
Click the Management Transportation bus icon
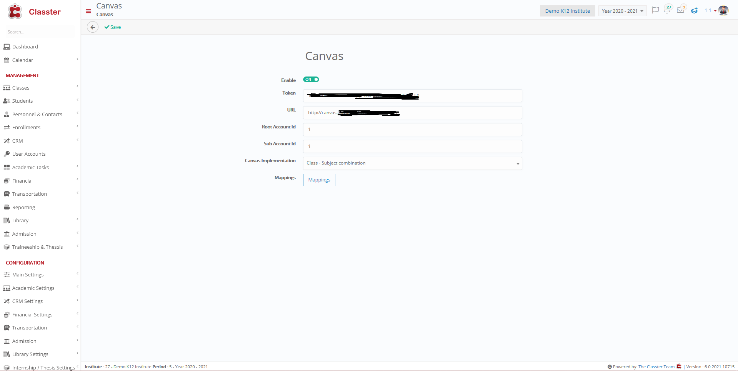pyautogui.click(x=7, y=194)
